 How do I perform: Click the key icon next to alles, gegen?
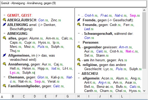[4, 38]
